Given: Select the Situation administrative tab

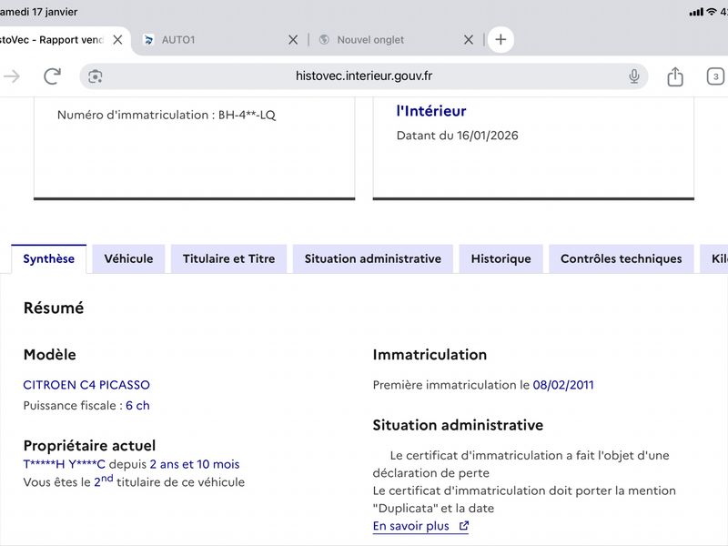Looking at the screenshot, I should click(373, 258).
